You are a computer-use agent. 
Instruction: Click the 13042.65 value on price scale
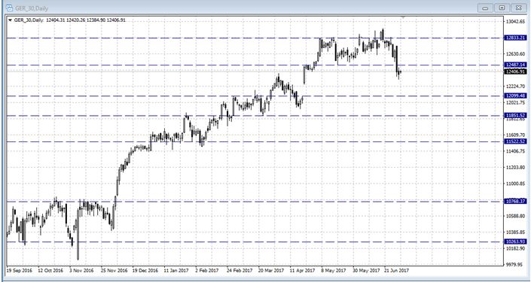[x=515, y=22]
